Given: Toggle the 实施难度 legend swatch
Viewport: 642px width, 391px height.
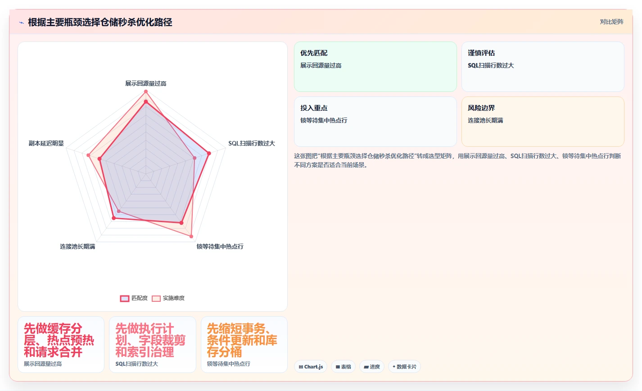Looking at the screenshot, I should coord(156,298).
